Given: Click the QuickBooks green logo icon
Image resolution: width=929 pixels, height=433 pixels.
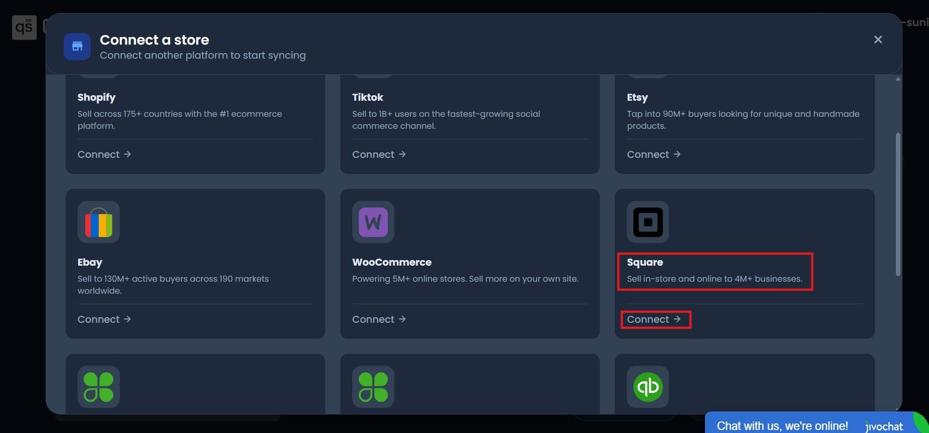Looking at the screenshot, I should coord(648,387).
